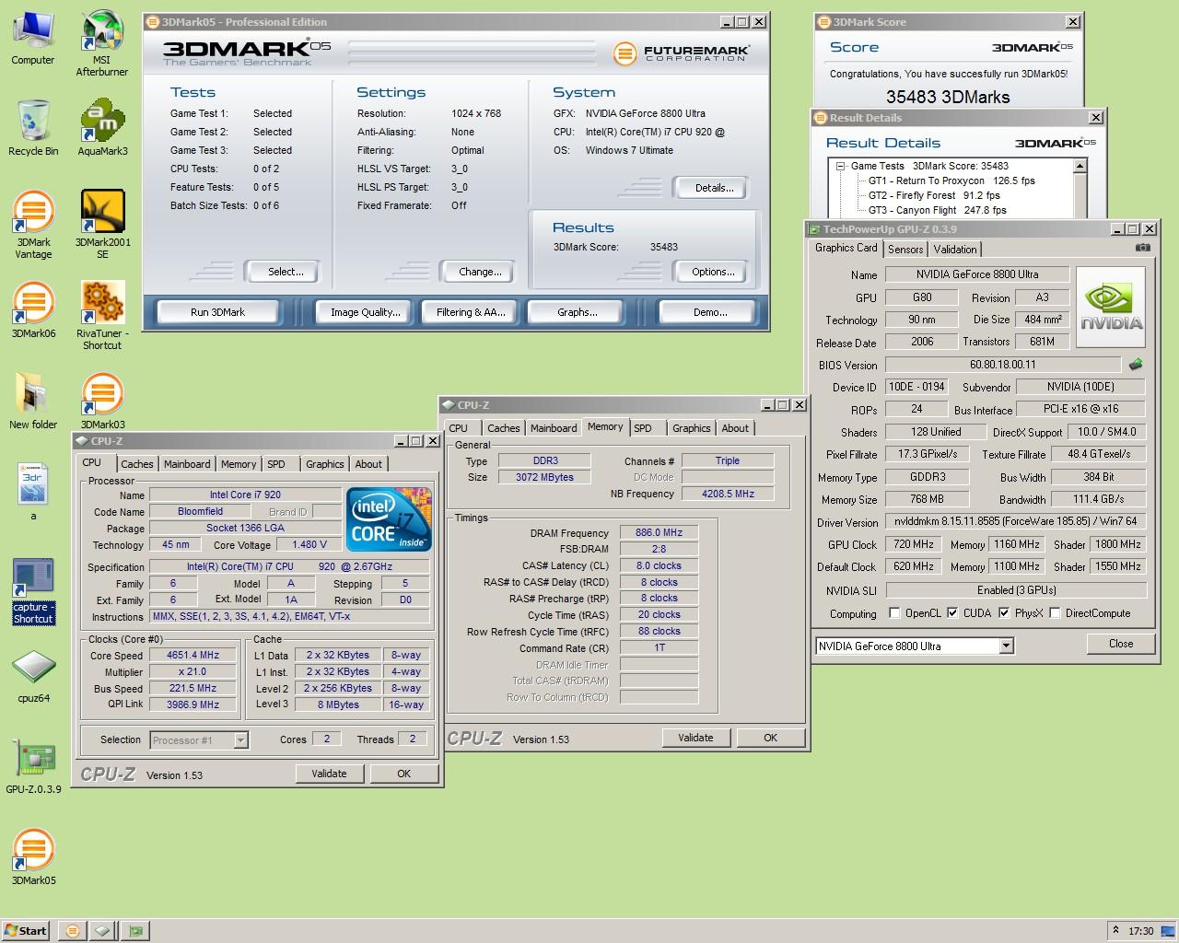Viewport: 1179px width, 943px height.
Task: Launch 3DMark06 desktop shortcut
Action: 33,309
